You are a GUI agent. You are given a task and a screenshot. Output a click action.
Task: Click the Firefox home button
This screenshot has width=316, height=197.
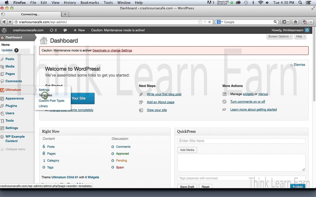point(295,22)
